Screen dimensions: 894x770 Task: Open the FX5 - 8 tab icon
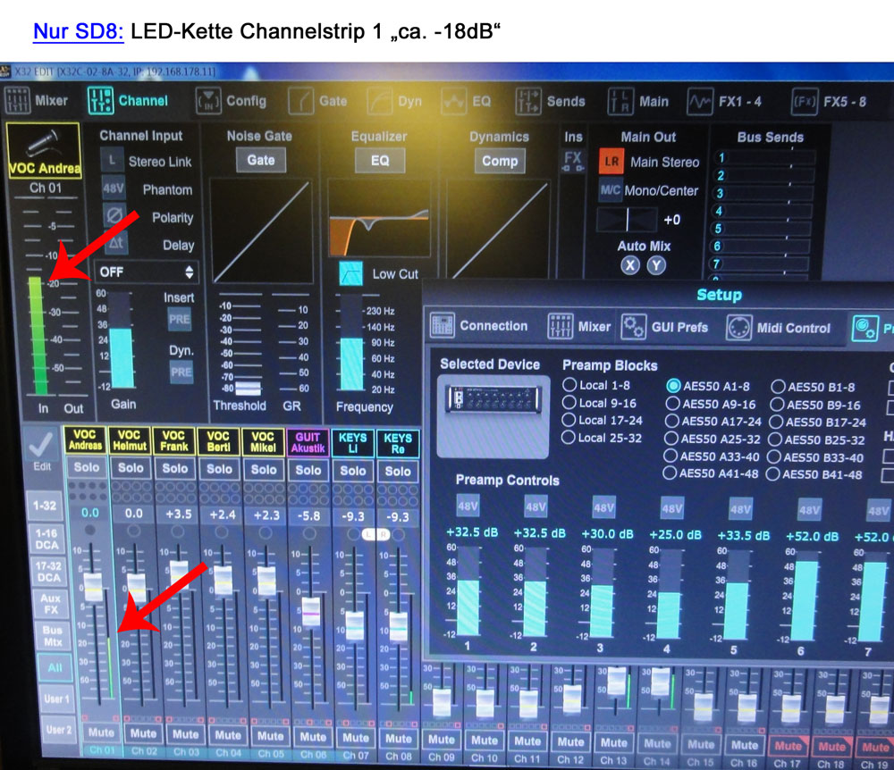805,101
